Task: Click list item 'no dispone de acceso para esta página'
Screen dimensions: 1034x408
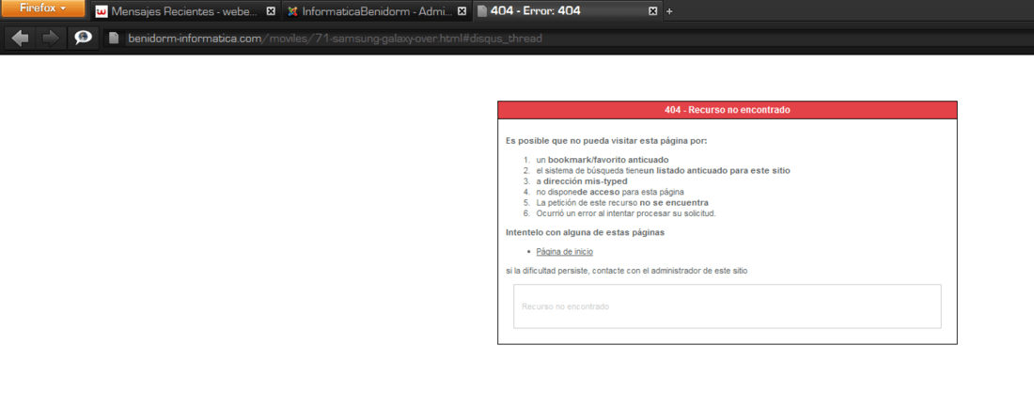Action: pyautogui.click(x=610, y=192)
